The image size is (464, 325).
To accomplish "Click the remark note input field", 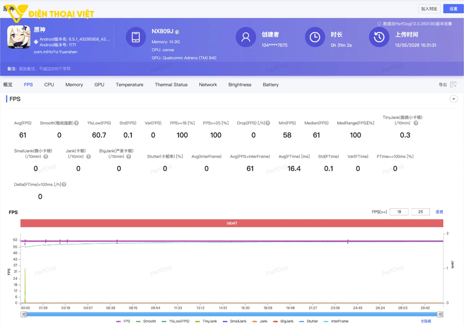I will click(x=45, y=69).
